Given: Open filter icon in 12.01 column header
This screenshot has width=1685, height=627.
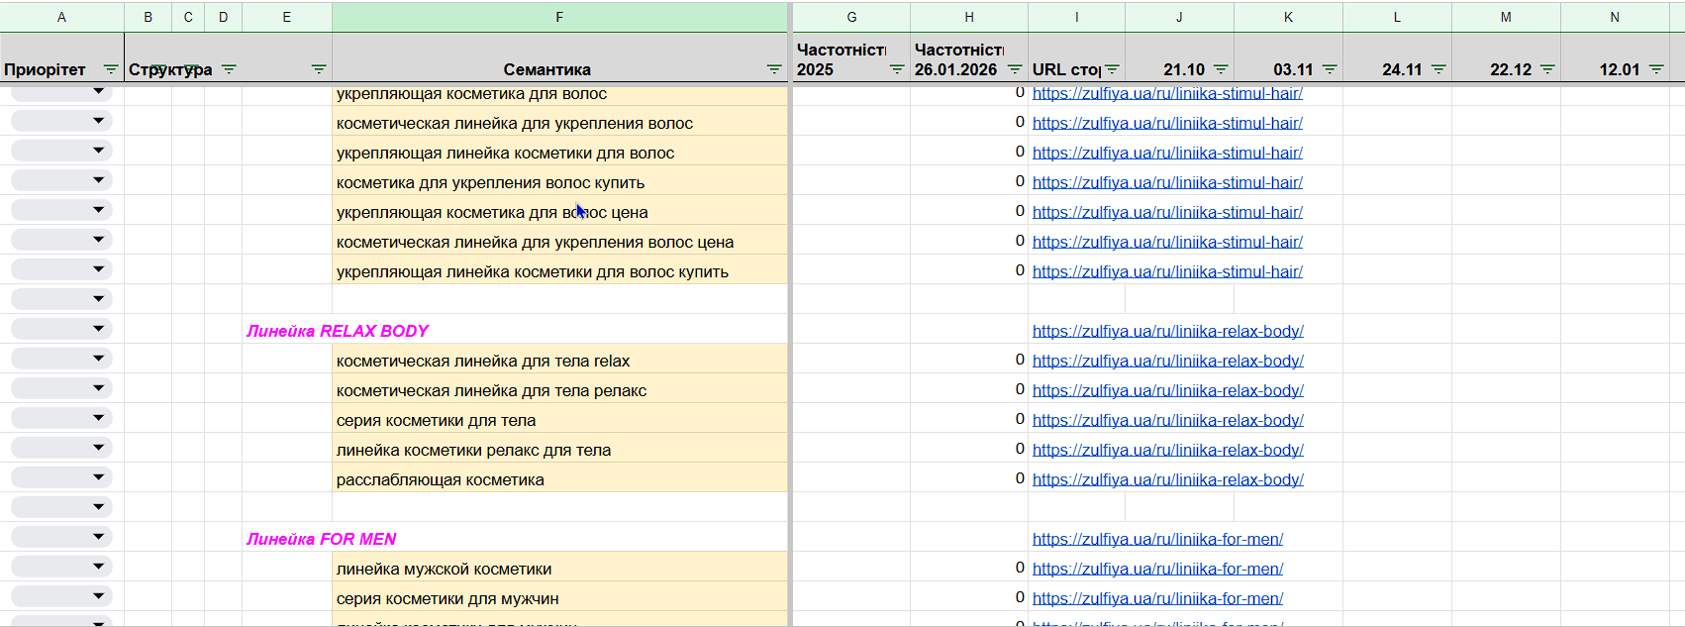Looking at the screenshot, I should (1656, 69).
